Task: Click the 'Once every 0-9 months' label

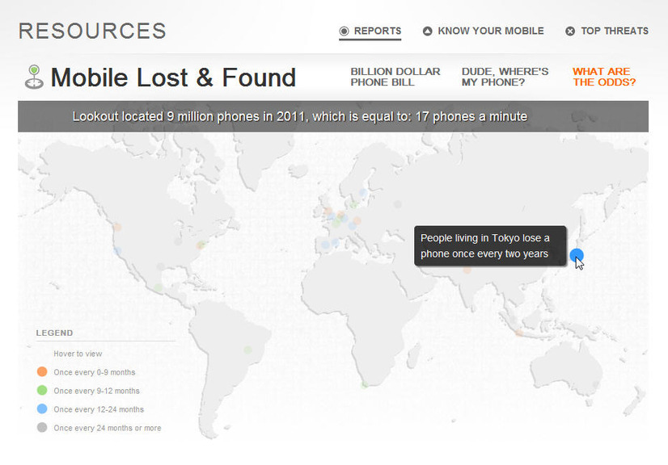Action: [x=94, y=372]
